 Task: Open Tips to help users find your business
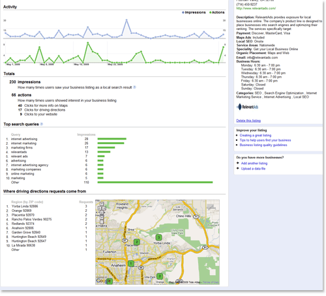(265, 140)
